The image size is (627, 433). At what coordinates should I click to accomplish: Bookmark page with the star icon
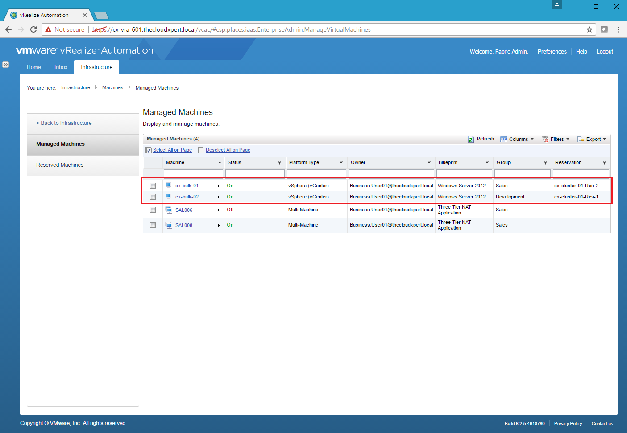(589, 29)
